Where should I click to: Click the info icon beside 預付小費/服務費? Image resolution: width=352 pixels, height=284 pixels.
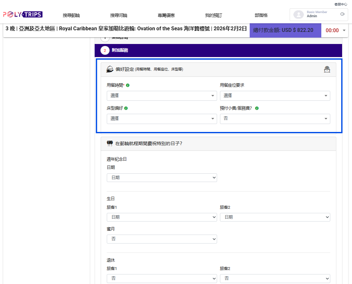pos(257,108)
